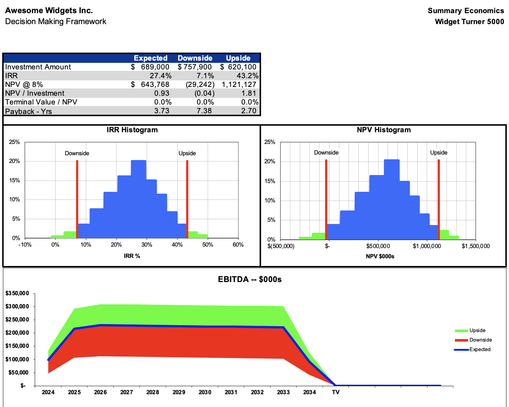Select the Terminal Value / NPV label

[x=41, y=102]
